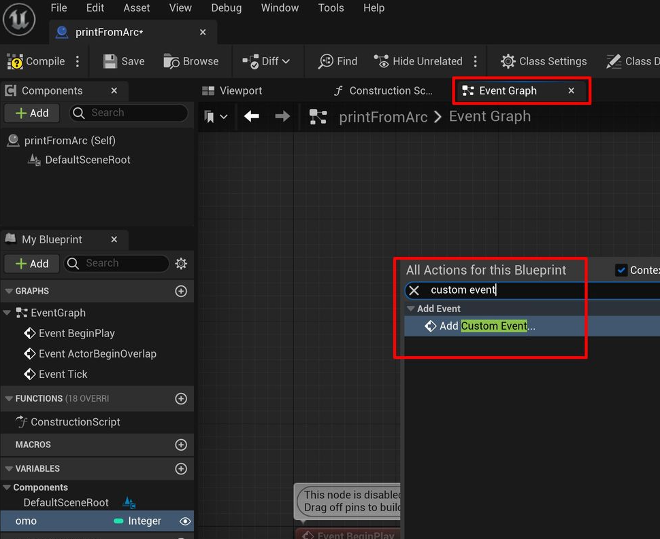
Task: Click the Save disk icon
Action: [x=110, y=61]
